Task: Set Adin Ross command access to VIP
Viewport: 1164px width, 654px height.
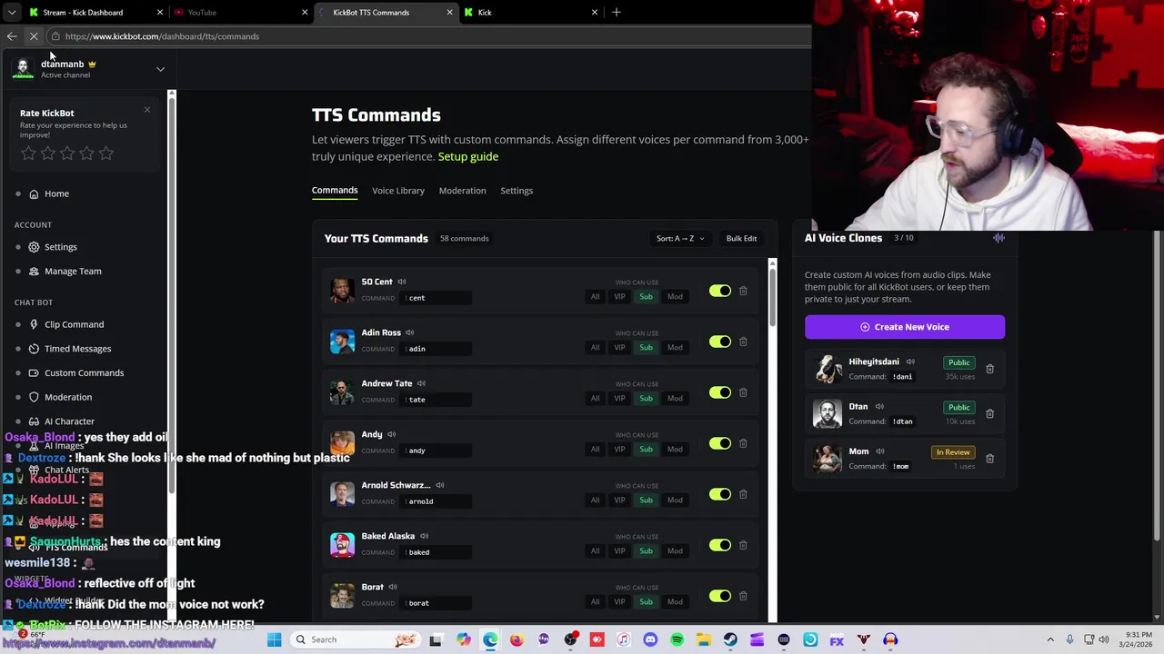Action: coord(619,348)
